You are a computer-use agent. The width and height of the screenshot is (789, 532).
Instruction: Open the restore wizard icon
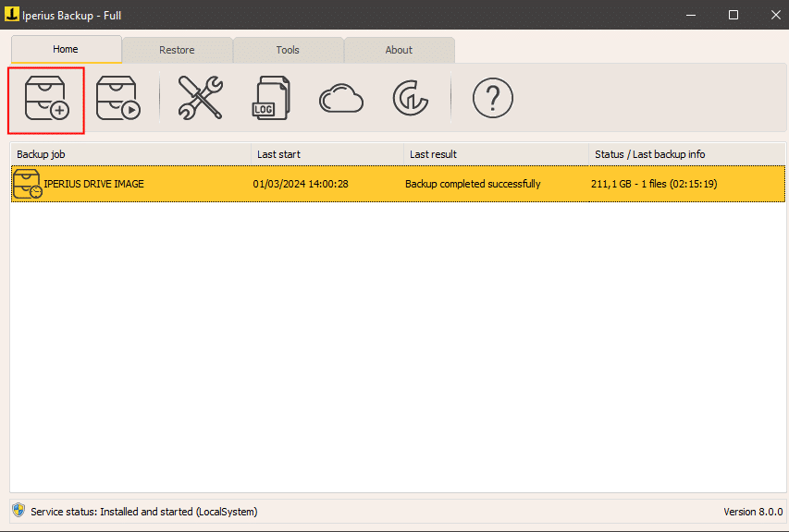(118, 97)
